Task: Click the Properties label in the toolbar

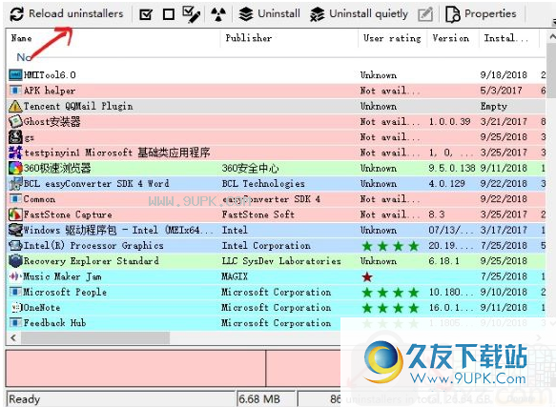Action: (x=490, y=14)
